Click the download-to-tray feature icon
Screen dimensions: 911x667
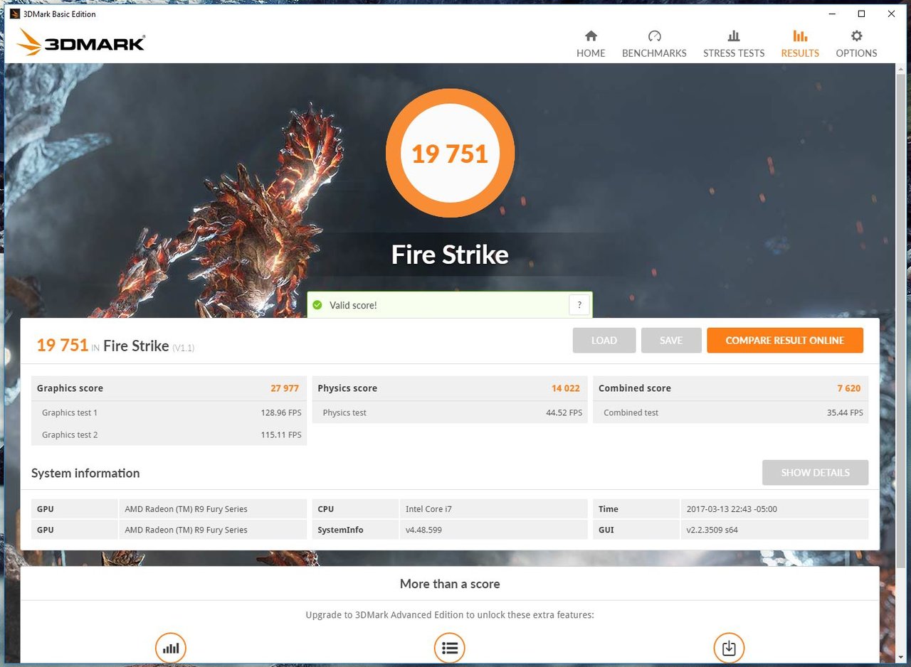(729, 648)
